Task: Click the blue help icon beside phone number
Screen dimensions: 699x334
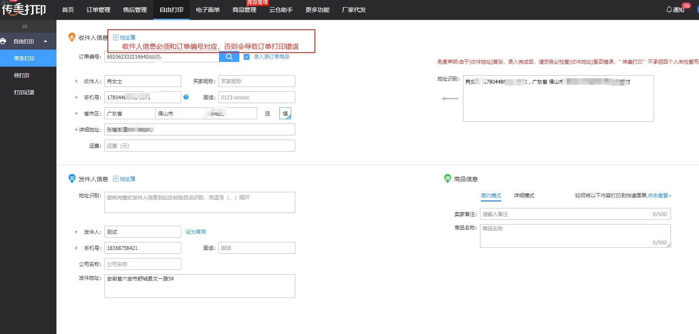Action: click(x=186, y=97)
